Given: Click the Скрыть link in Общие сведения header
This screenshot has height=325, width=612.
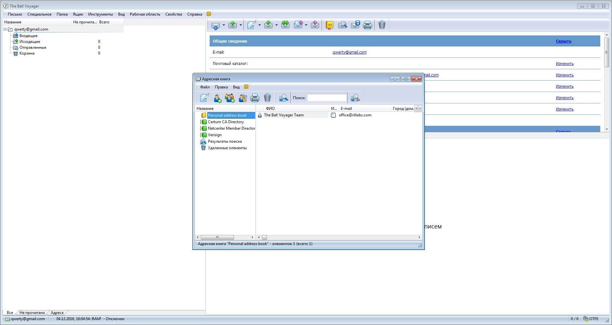Looking at the screenshot, I should click(x=563, y=41).
